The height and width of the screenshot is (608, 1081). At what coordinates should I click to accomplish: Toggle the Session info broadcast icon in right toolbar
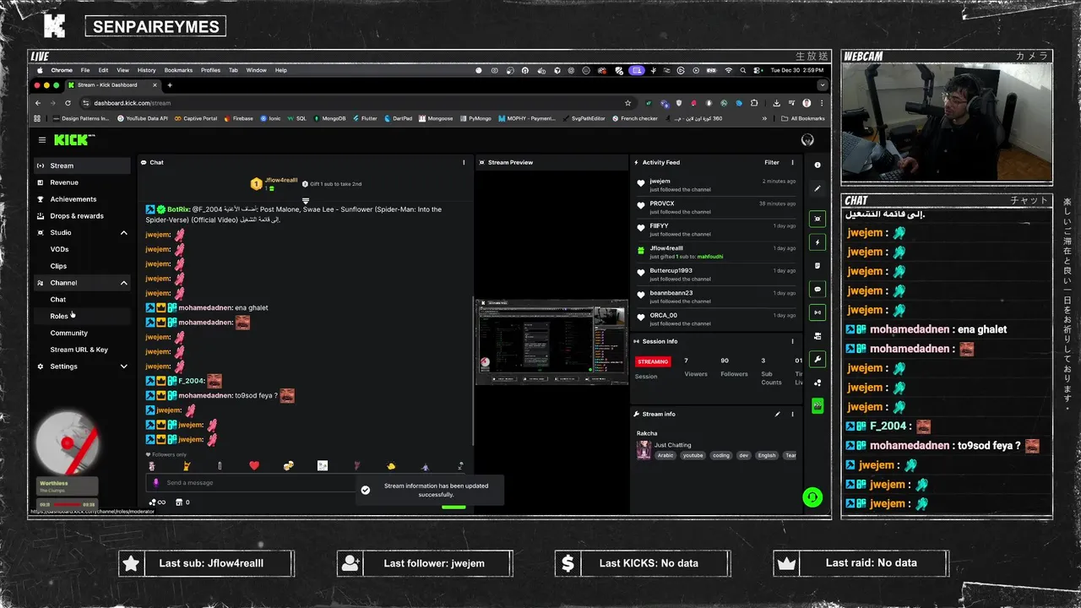tap(818, 312)
